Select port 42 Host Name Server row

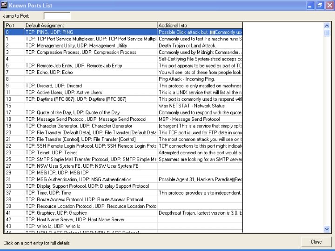(123, 219)
